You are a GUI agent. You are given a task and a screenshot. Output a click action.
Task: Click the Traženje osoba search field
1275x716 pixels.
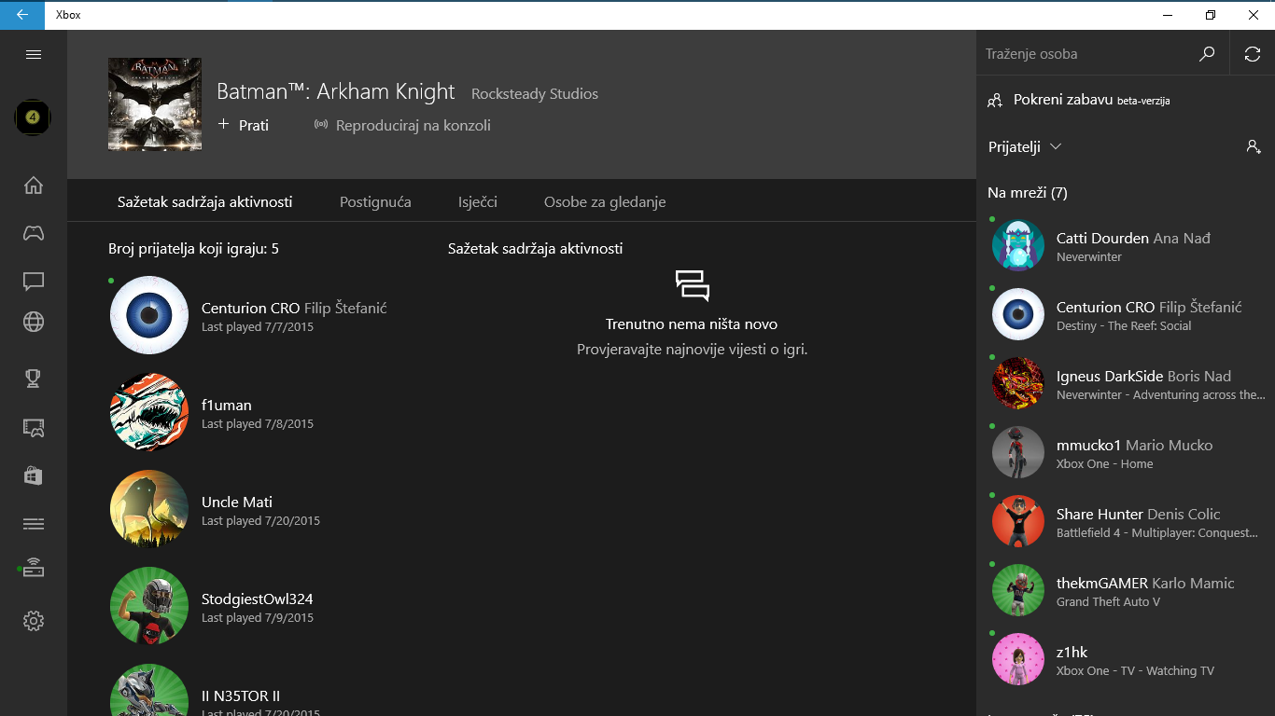1087,54
